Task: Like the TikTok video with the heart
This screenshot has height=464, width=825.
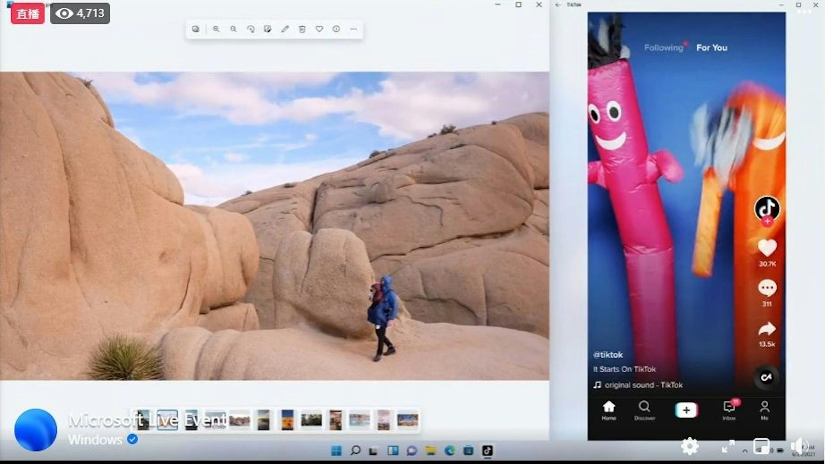Action: (767, 248)
